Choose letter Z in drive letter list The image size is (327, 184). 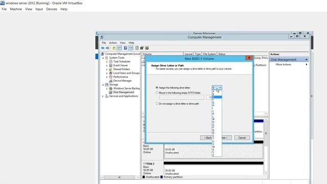point(217,155)
